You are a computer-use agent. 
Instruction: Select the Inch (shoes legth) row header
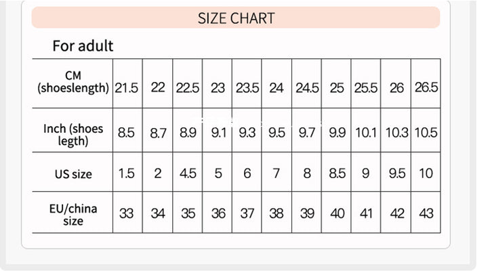(73, 134)
